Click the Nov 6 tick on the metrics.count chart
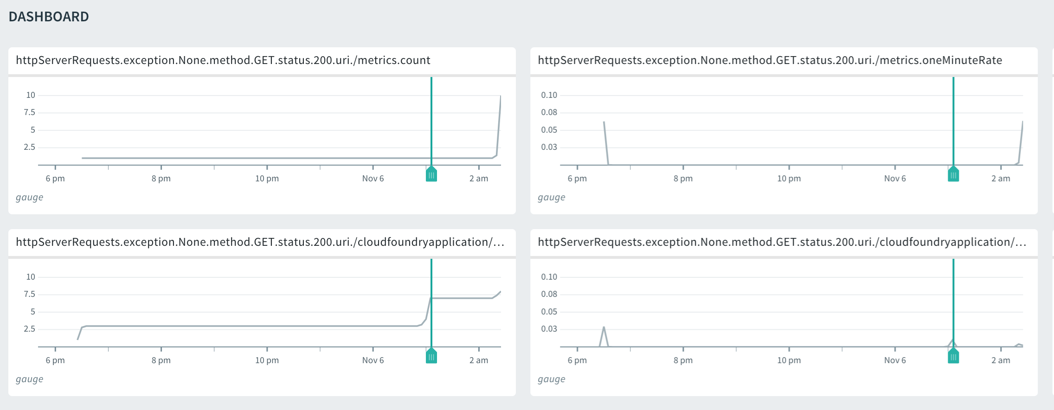 click(x=373, y=179)
